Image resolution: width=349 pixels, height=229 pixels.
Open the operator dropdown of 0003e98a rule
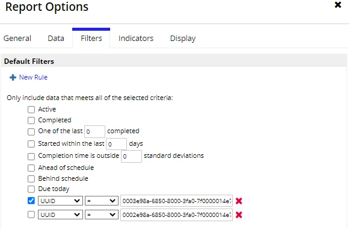point(102,201)
